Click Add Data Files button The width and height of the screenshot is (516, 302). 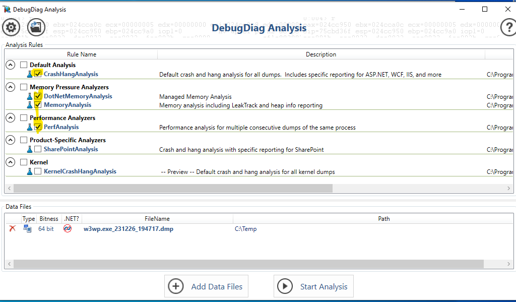coord(206,286)
